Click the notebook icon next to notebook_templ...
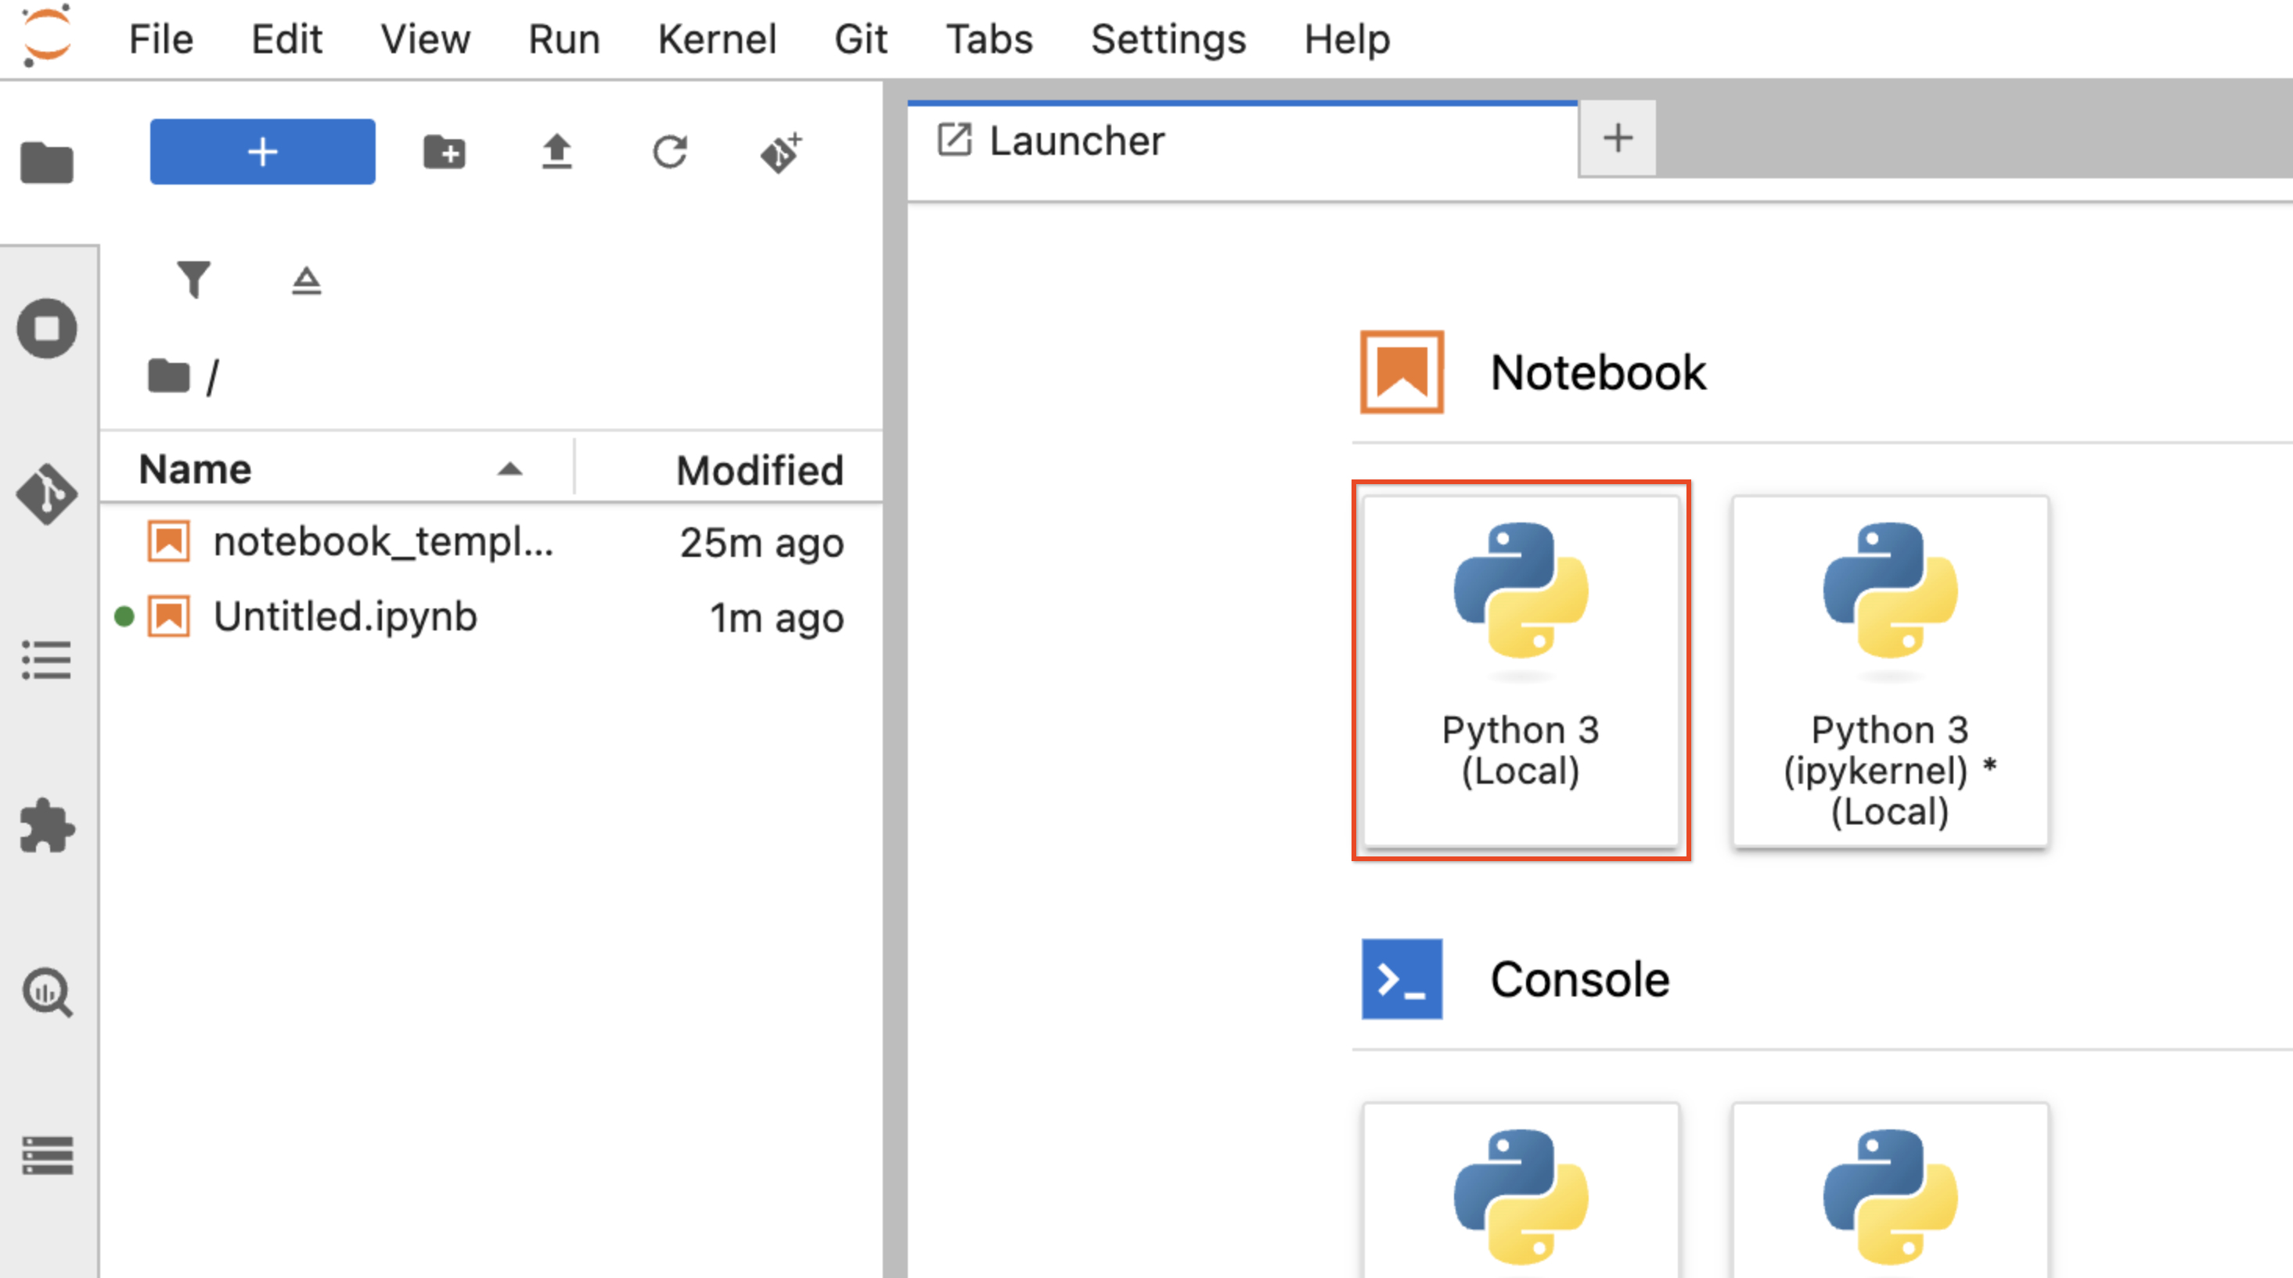This screenshot has height=1278, width=2293. [168, 541]
